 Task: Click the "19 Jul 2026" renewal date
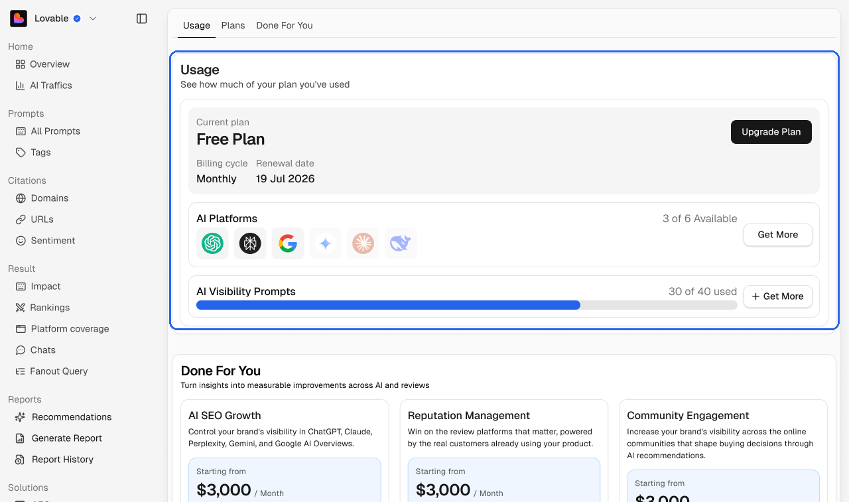(285, 179)
